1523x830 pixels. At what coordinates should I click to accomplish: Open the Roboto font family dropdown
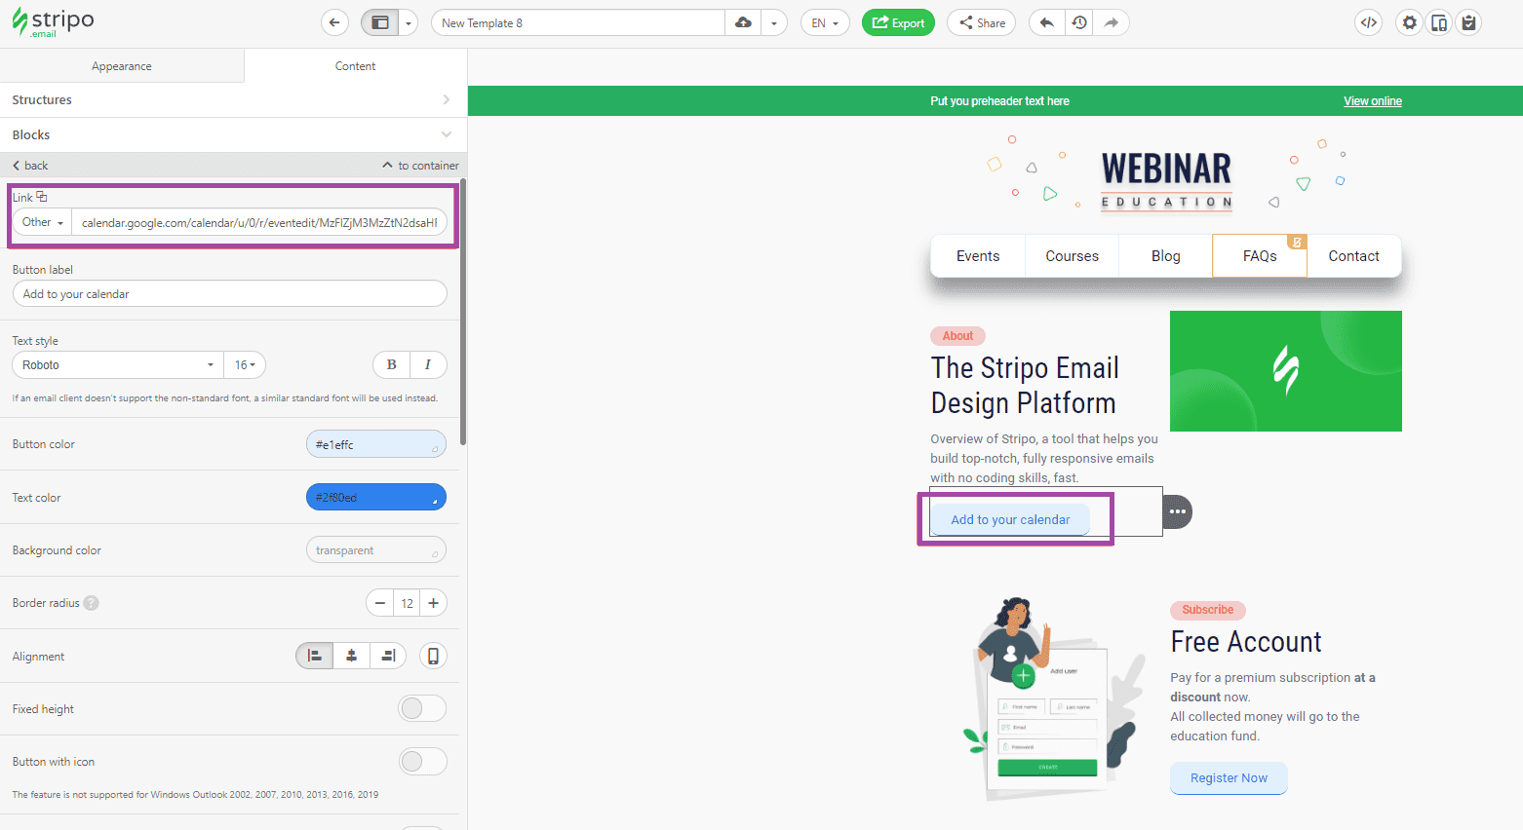tap(116, 364)
